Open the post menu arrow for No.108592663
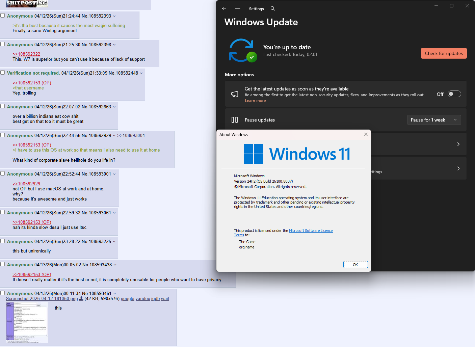This screenshot has height=347, width=475. click(x=114, y=107)
